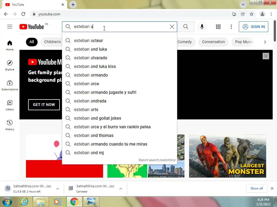The height and width of the screenshot is (207, 277).
Task: Click the taskbar clock showing 8:28 PM
Action: pyautogui.click(x=263, y=202)
